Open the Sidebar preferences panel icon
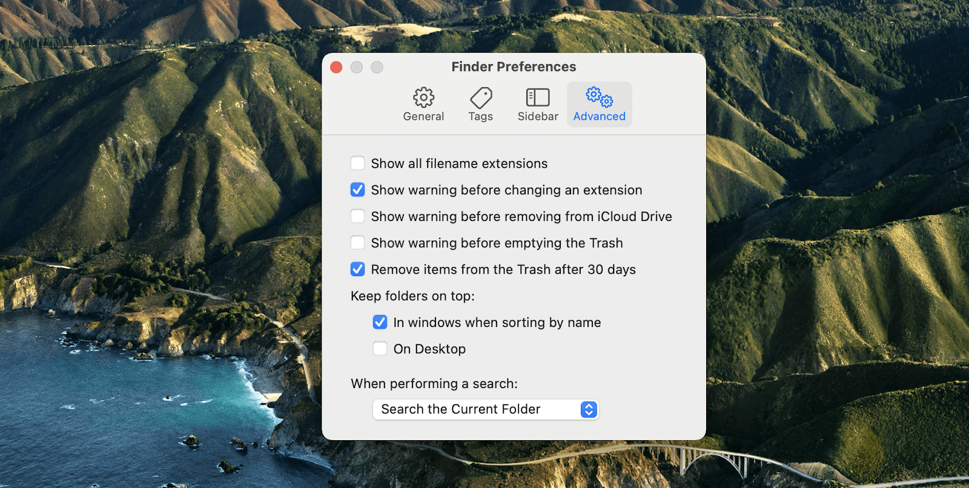This screenshot has width=969, height=488. coord(538,97)
